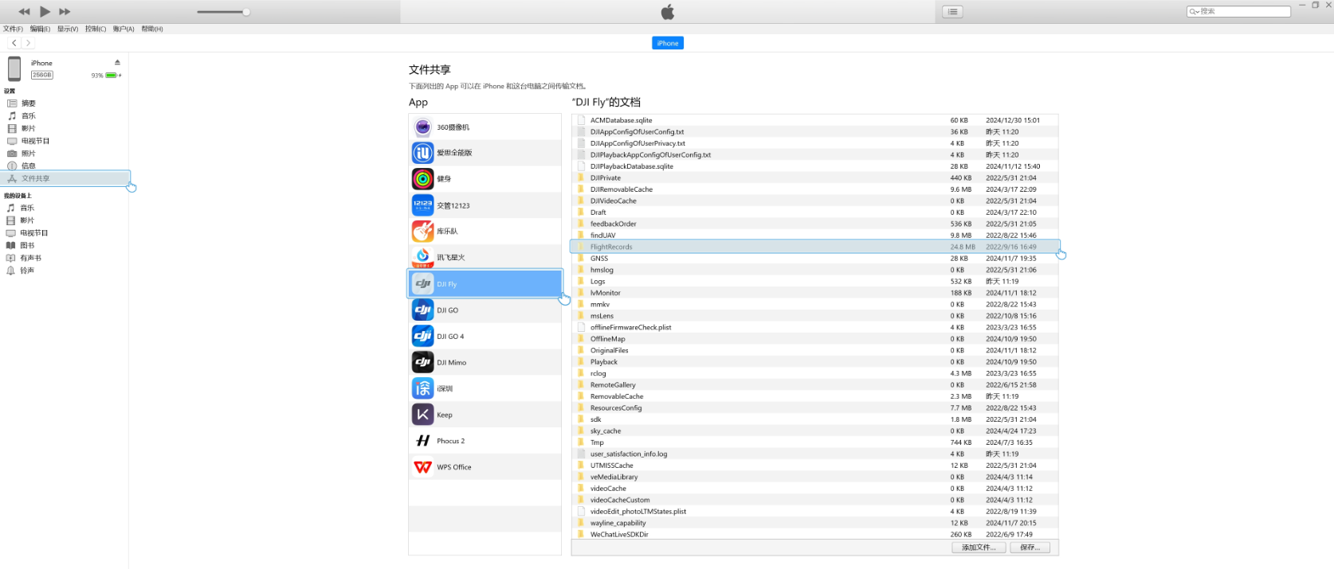Select the DJI Mimo app icon
1334x569 pixels.
click(x=423, y=362)
